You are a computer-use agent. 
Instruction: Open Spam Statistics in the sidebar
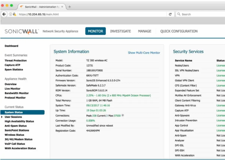(x=14, y=70)
